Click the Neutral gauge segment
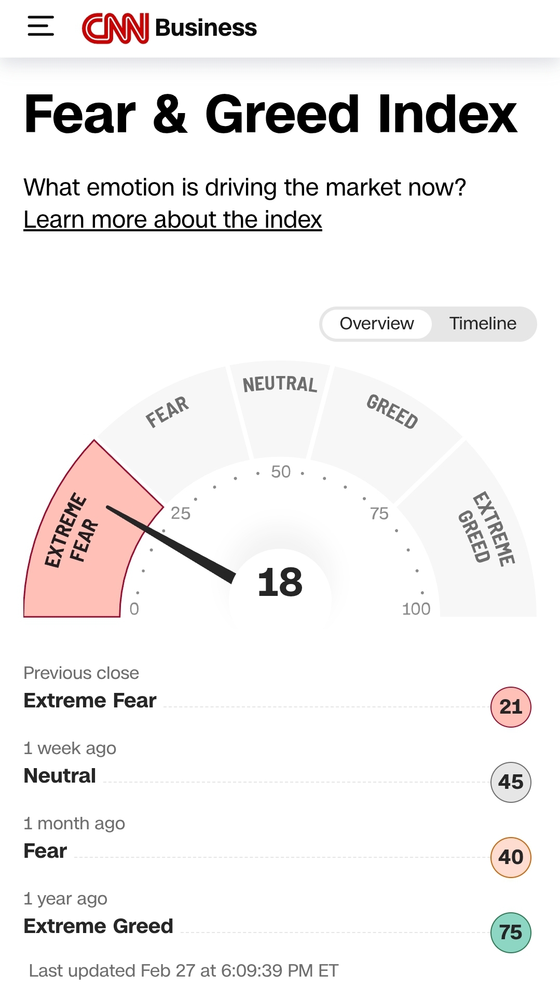 [280, 410]
